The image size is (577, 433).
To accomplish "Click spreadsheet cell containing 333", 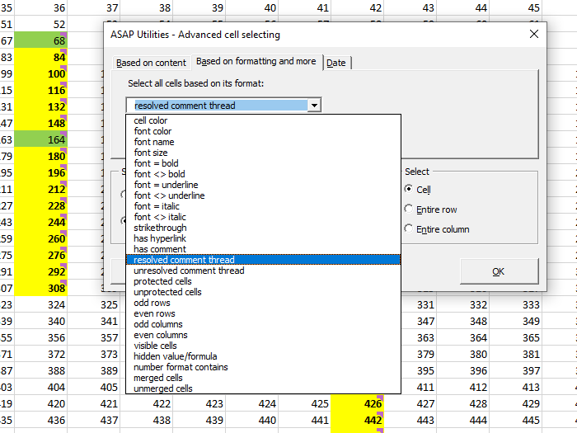I will [515, 304].
